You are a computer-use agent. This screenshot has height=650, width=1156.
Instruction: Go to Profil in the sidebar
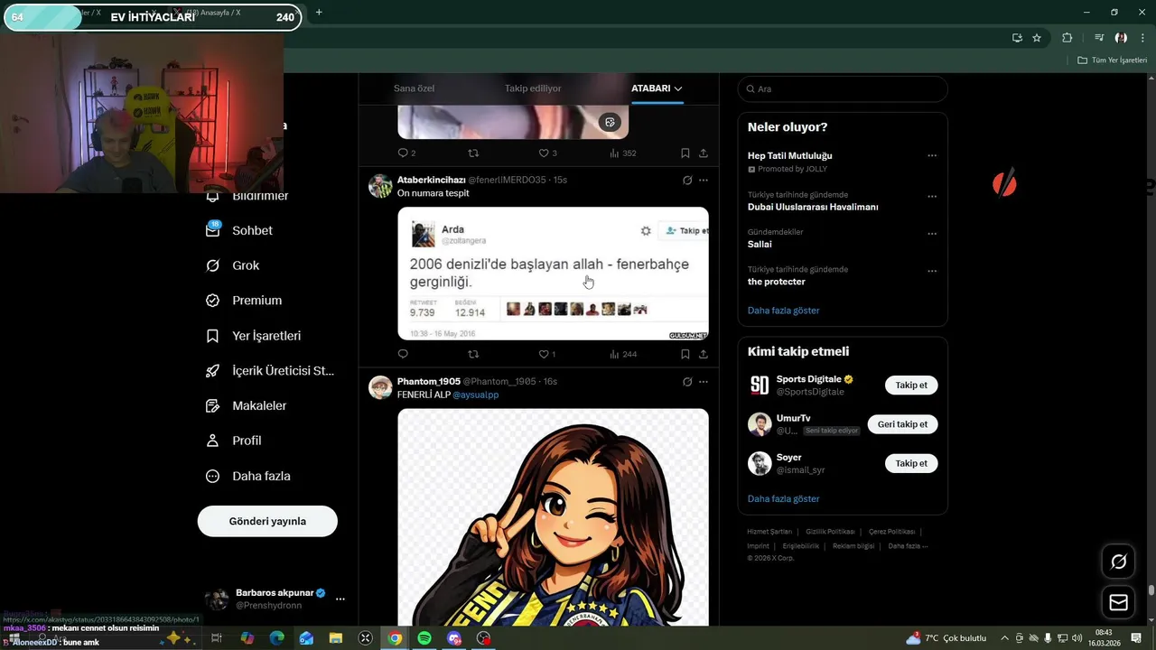pyautogui.click(x=234, y=441)
